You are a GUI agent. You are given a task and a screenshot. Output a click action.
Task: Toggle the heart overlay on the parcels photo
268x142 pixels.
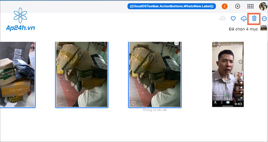(133, 103)
